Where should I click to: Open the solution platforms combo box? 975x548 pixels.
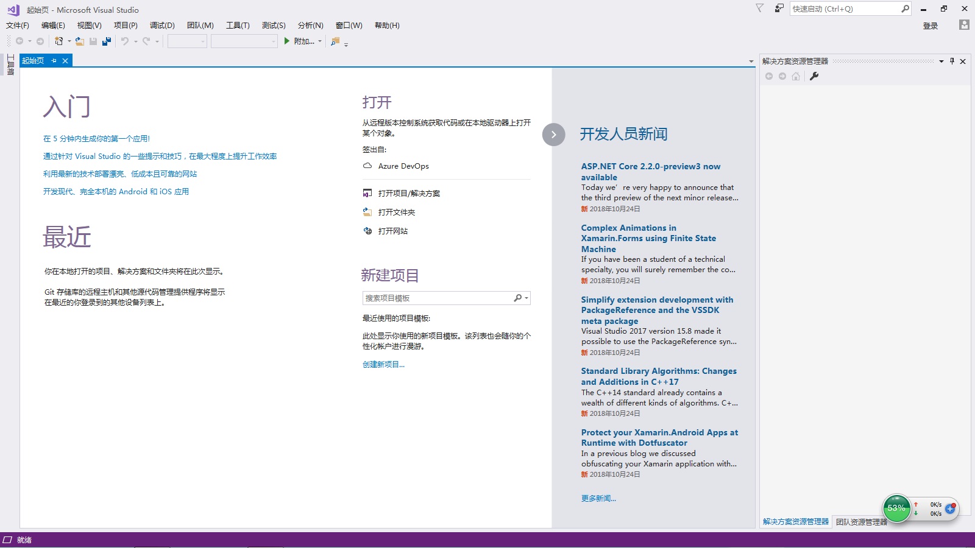coord(244,41)
